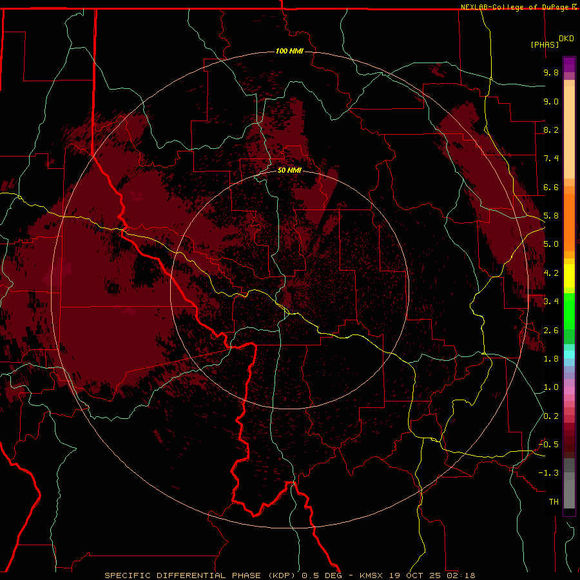The height and width of the screenshot is (580, 580).
Task: Click the DKD label above the color scale
Action: click(x=566, y=39)
